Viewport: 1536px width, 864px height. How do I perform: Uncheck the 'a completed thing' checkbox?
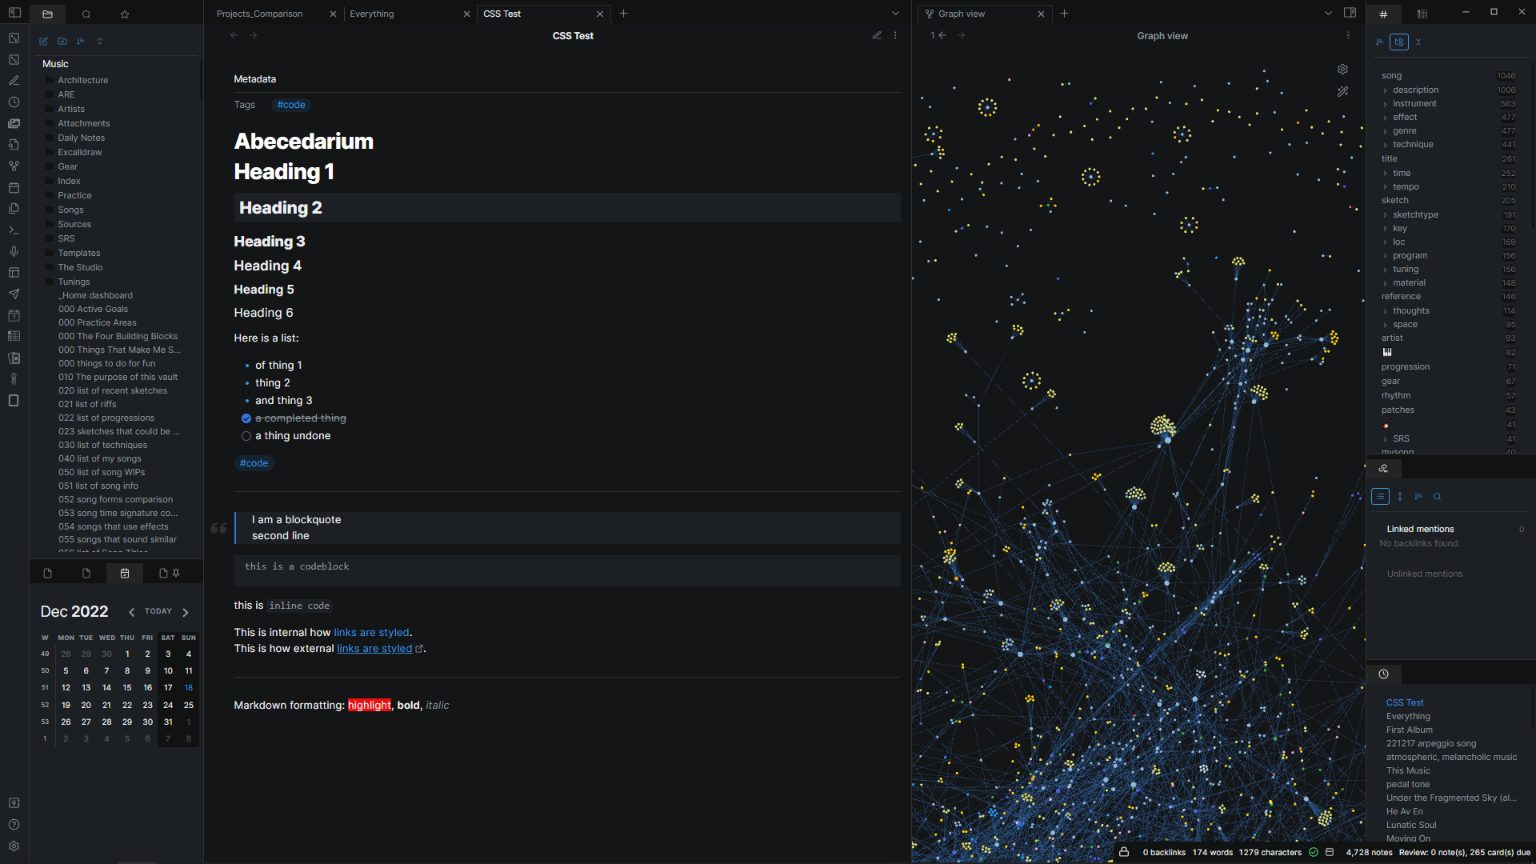tap(246, 418)
